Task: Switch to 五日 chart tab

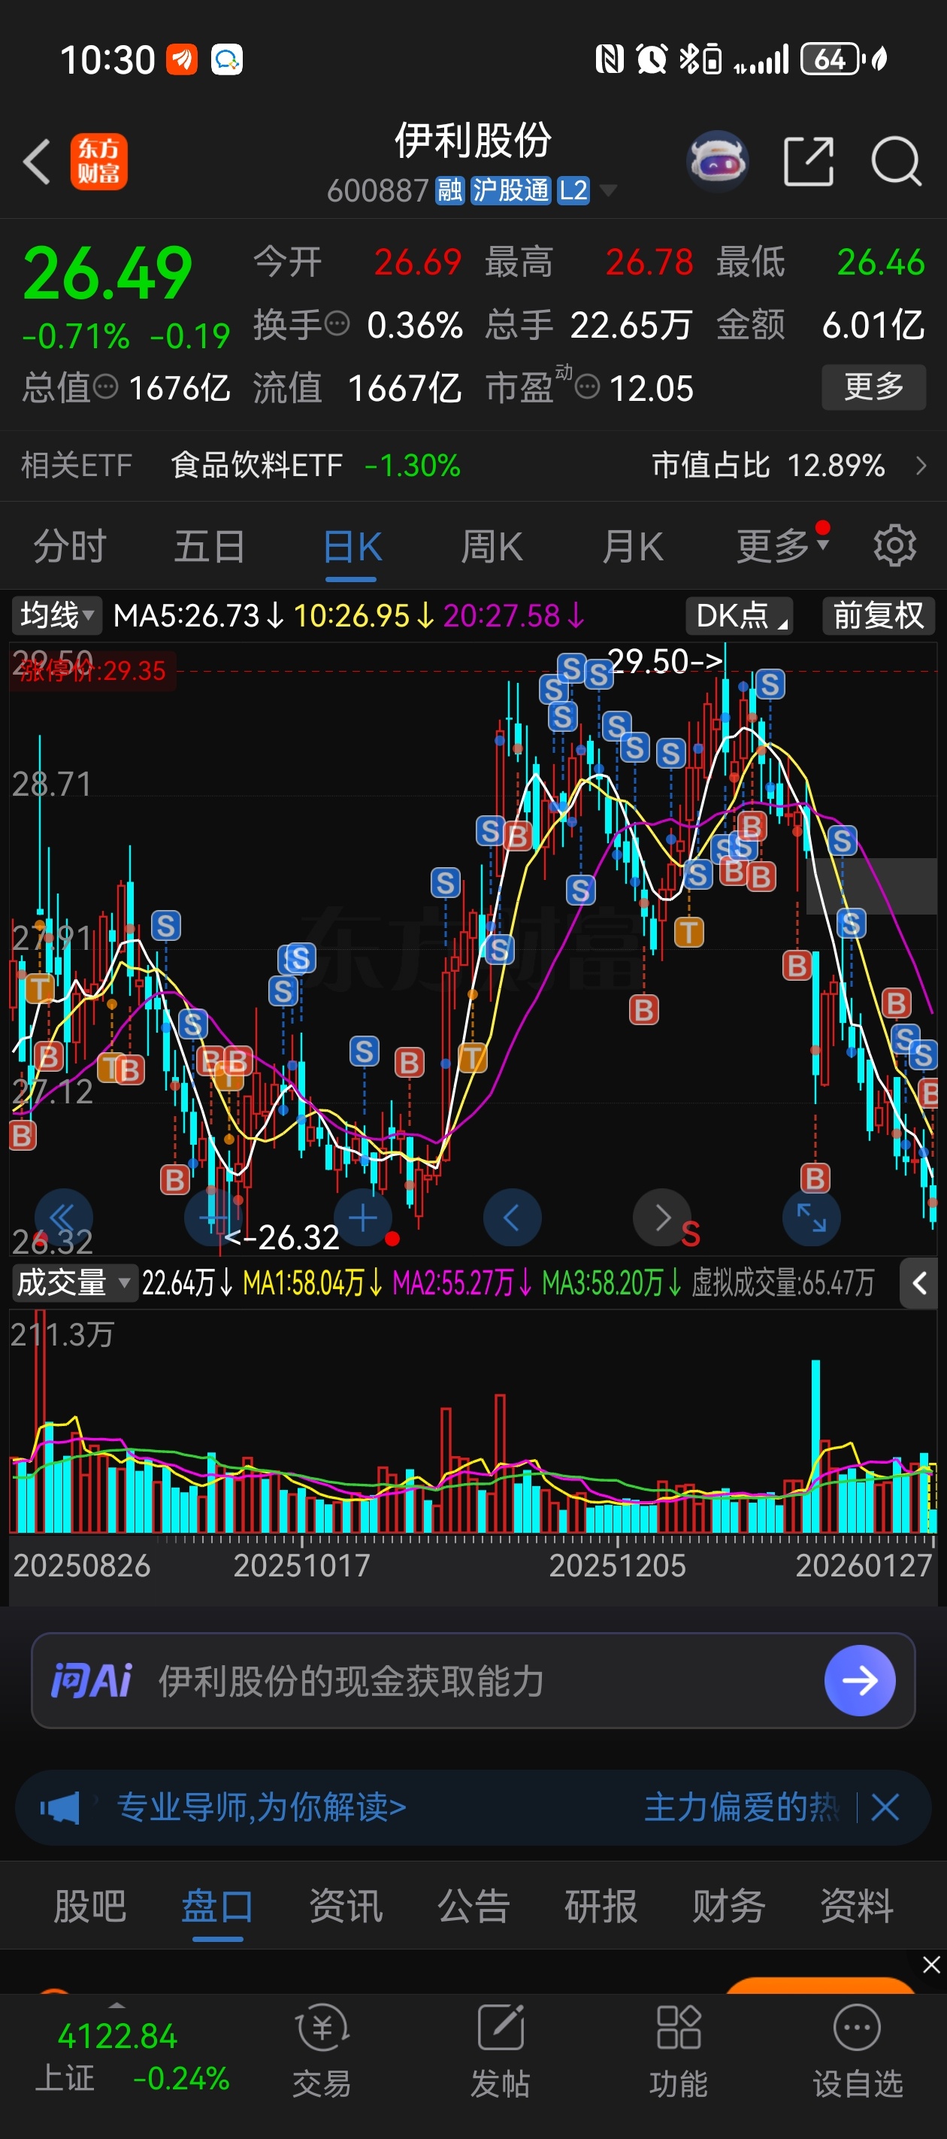Action: pyautogui.click(x=209, y=545)
